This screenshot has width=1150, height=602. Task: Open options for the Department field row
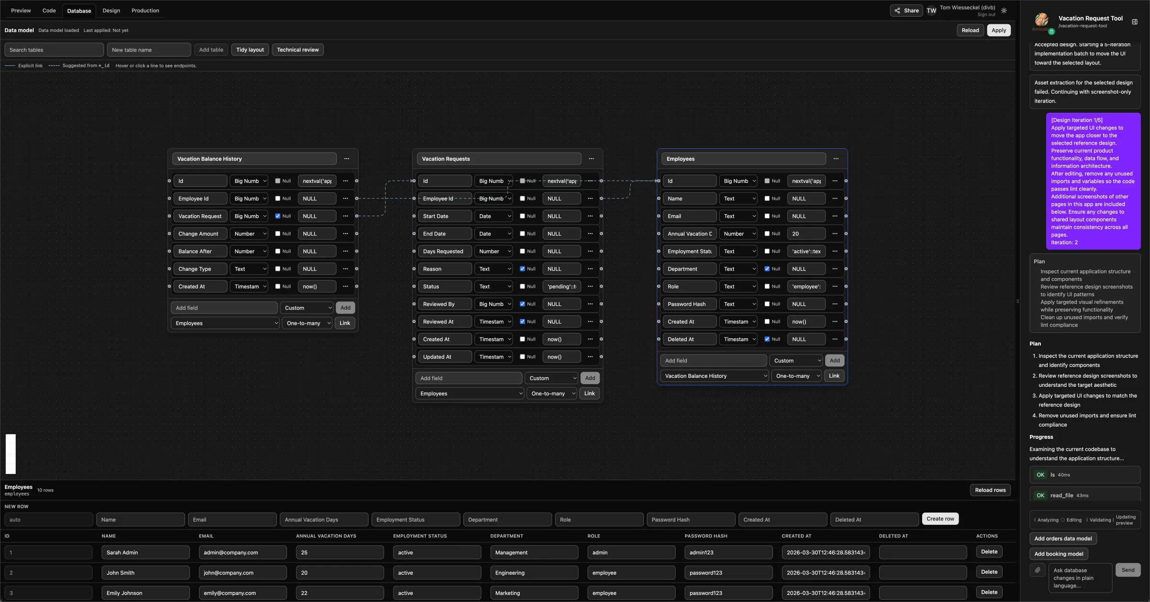835,269
